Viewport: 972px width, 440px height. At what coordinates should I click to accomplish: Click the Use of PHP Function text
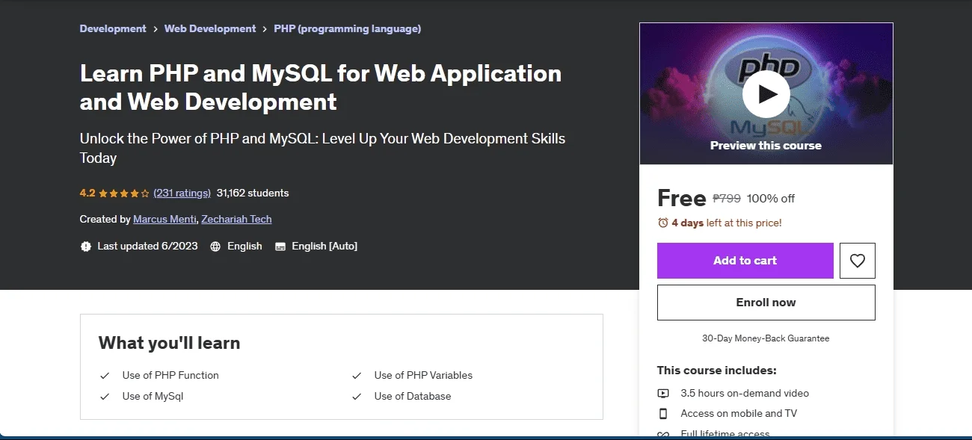(x=170, y=375)
